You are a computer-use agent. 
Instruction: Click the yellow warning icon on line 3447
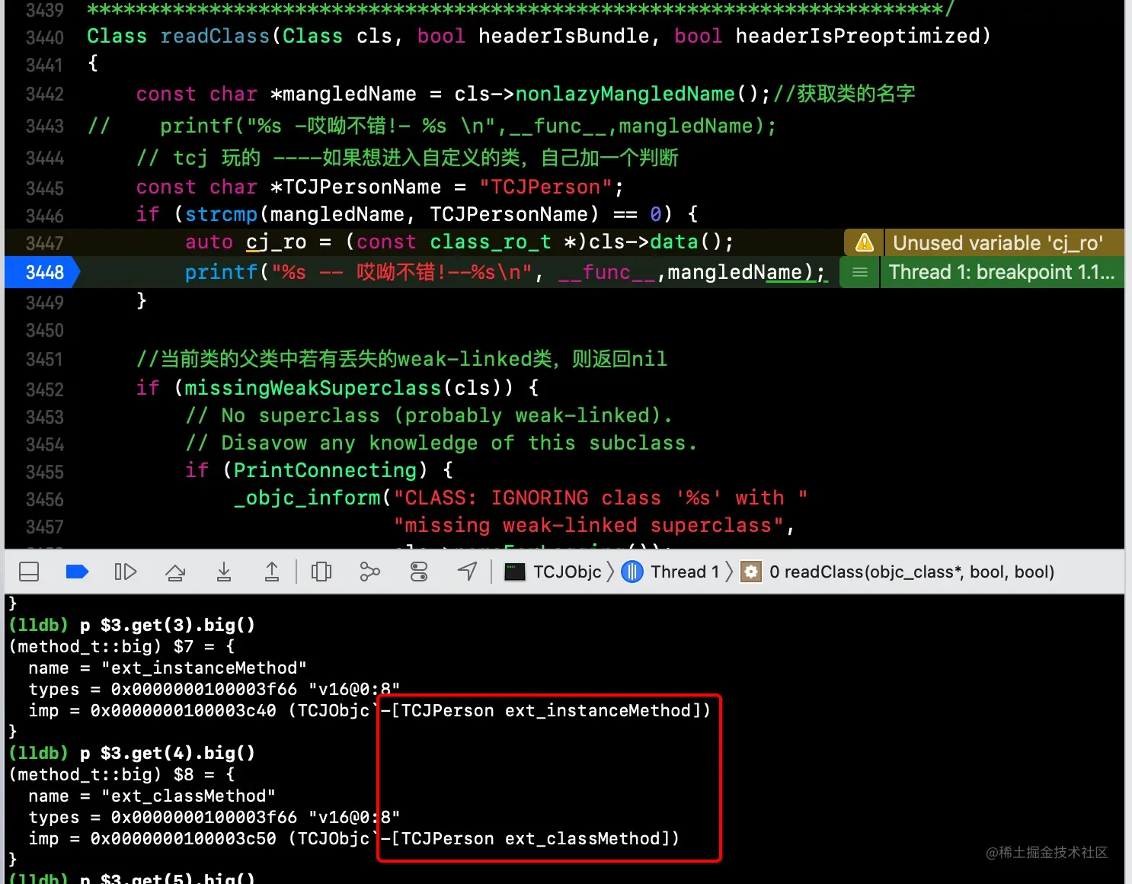click(x=864, y=242)
